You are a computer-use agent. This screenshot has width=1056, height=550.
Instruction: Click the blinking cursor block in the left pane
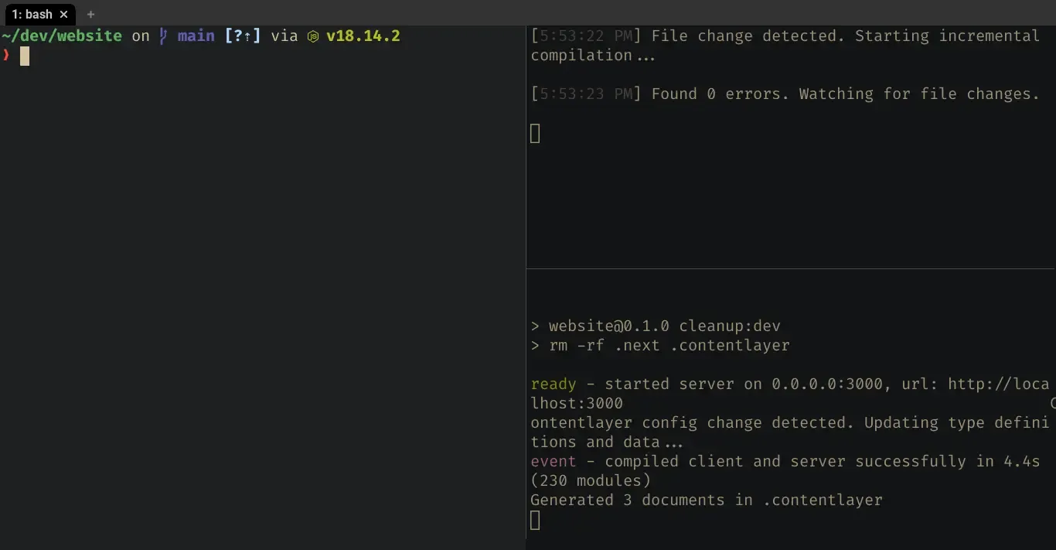24,56
